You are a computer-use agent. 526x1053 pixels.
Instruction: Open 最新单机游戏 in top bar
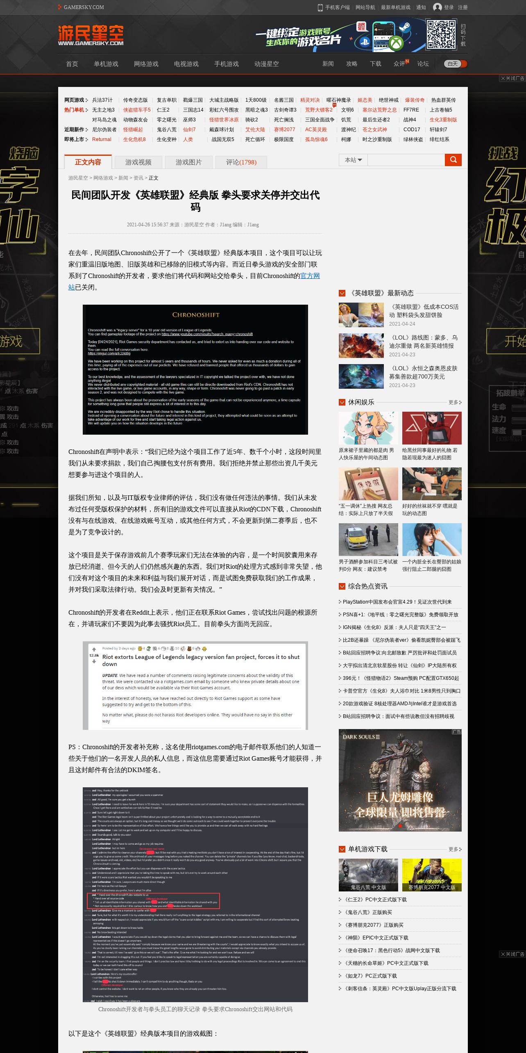396,7
